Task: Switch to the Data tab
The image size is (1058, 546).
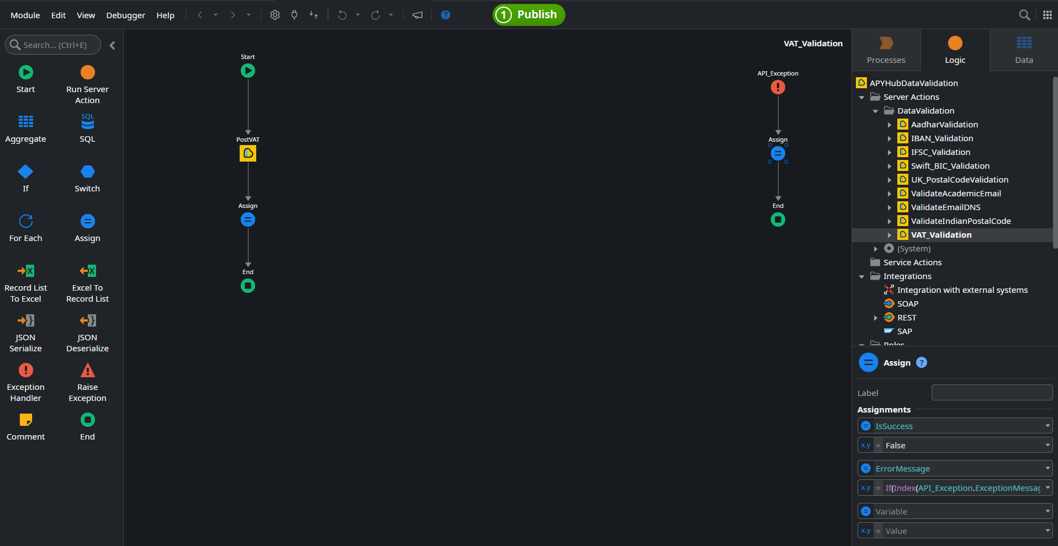Action: pyautogui.click(x=1024, y=50)
